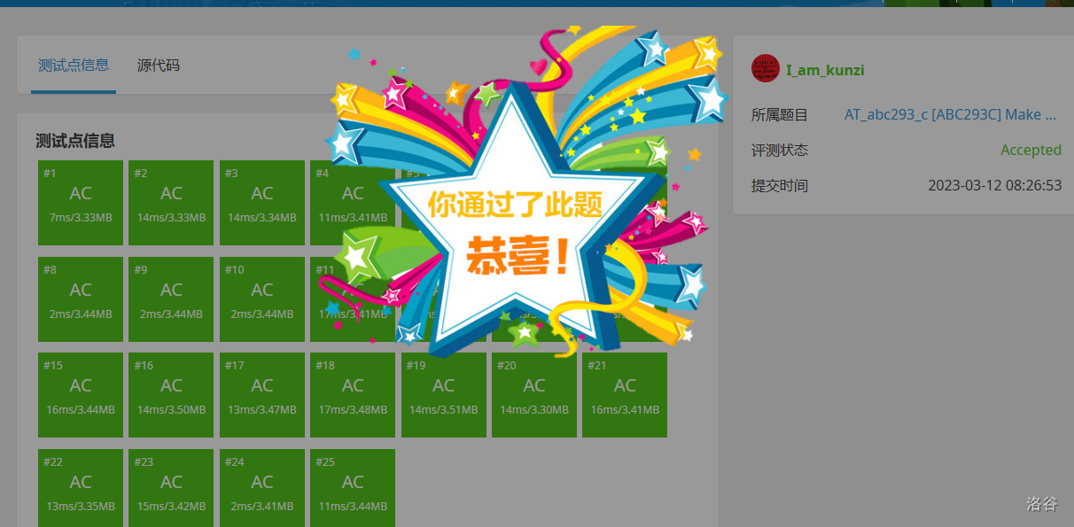
Task: Click the 评测状态 label
Action: (780, 150)
